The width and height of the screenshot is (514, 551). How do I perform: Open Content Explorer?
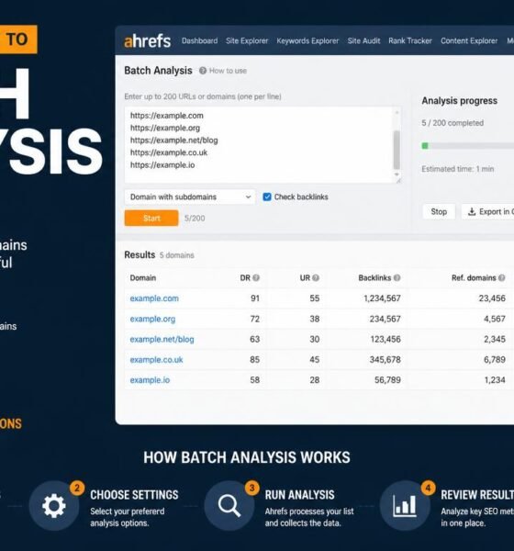tap(469, 40)
